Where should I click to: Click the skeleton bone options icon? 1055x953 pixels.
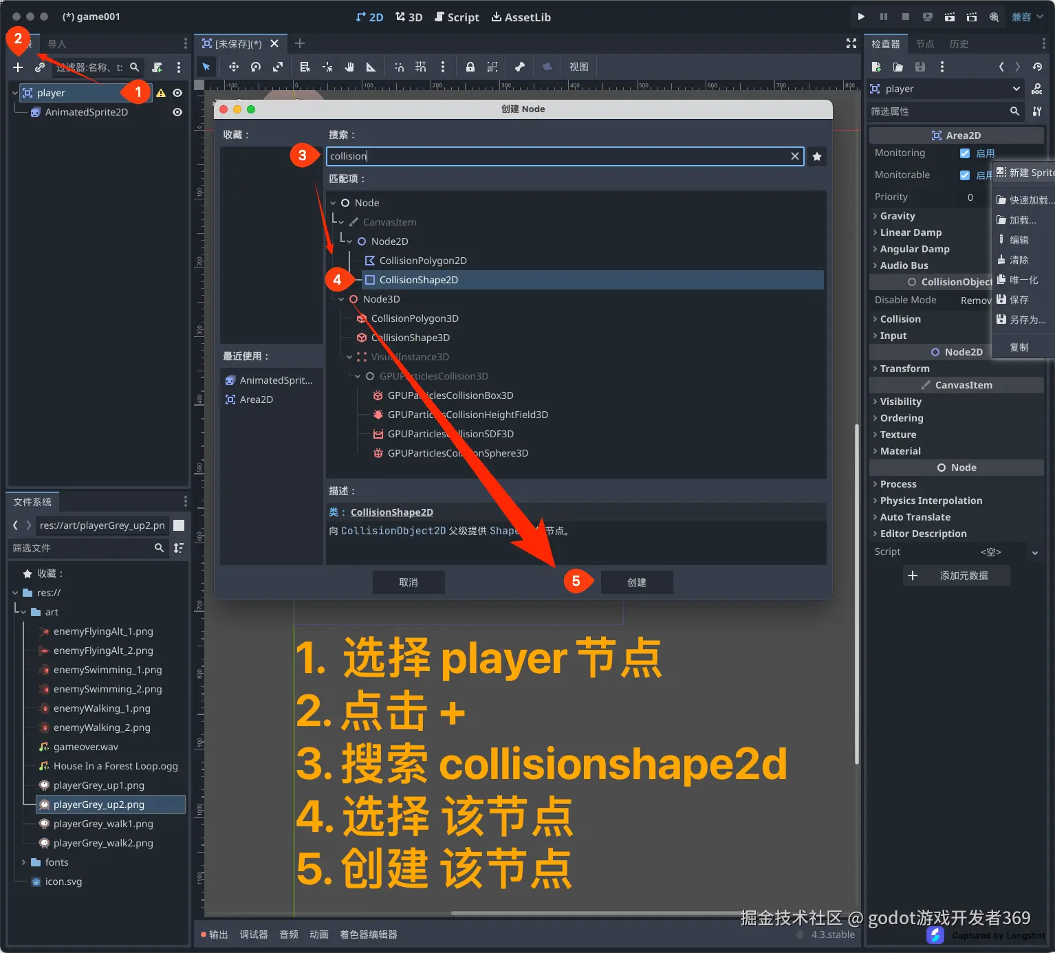(x=520, y=67)
